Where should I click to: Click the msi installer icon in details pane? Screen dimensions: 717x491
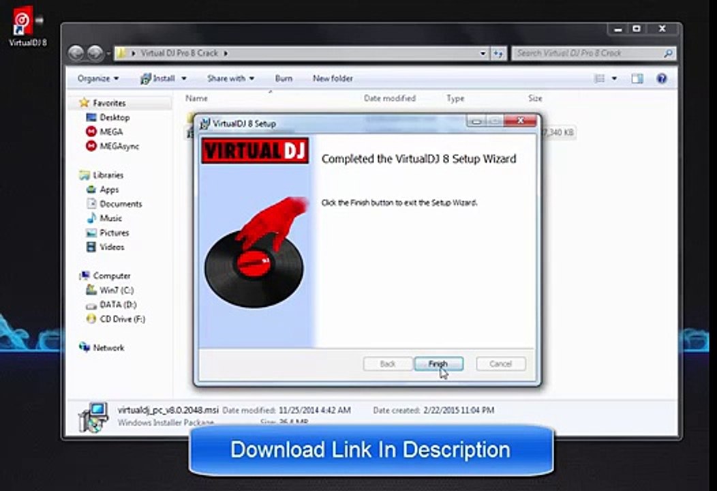tap(93, 417)
